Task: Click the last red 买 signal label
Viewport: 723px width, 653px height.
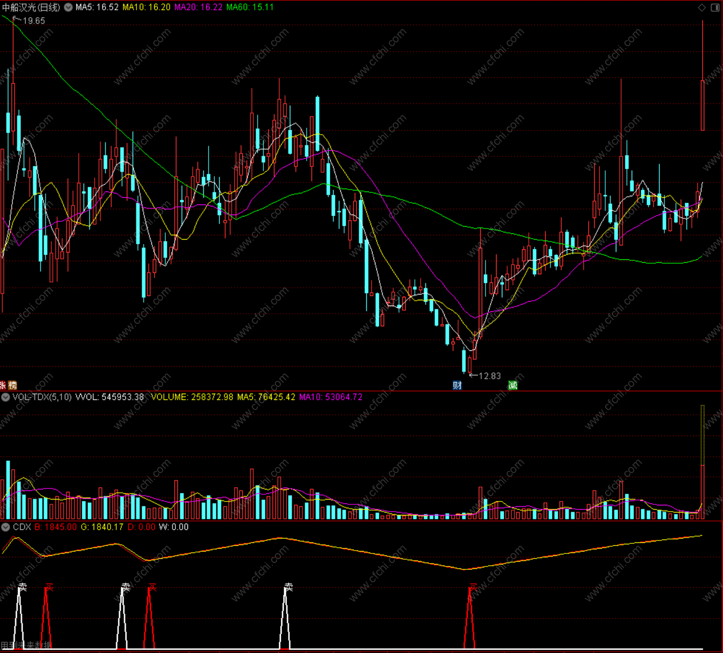Action: (474, 587)
